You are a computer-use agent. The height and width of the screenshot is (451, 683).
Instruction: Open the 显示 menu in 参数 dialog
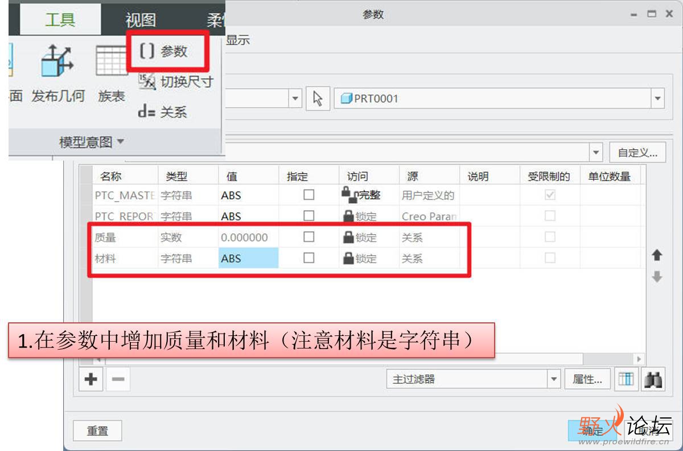tap(237, 40)
